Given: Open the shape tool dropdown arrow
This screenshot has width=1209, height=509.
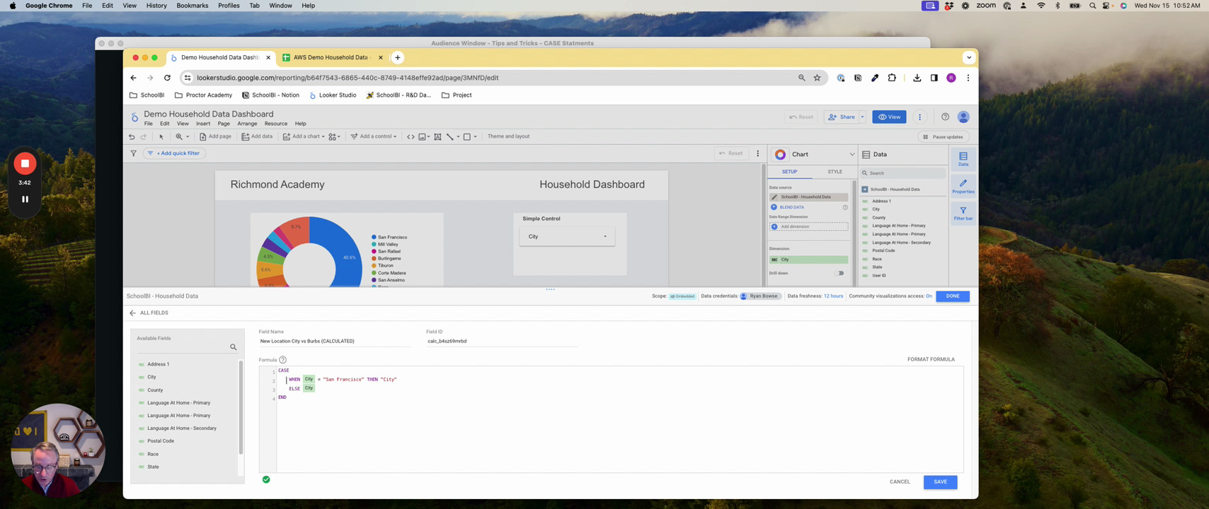Looking at the screenshot, I should pyautogui.click(x=475, y=136).
